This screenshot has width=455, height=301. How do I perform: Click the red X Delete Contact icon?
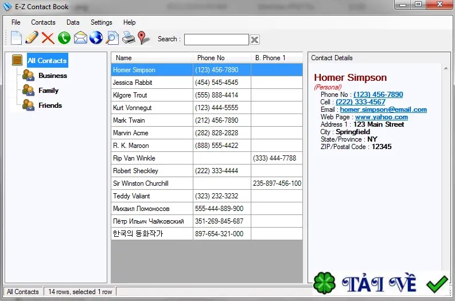click(48, 38)
